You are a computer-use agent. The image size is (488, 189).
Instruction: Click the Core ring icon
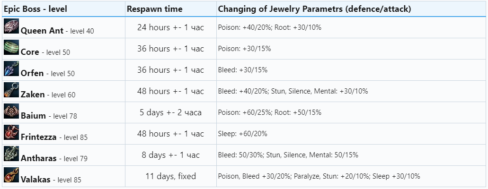[11, 48]
